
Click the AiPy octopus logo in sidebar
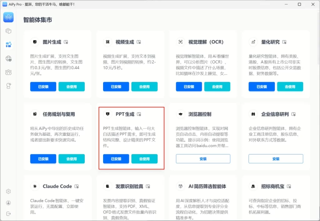8,17
